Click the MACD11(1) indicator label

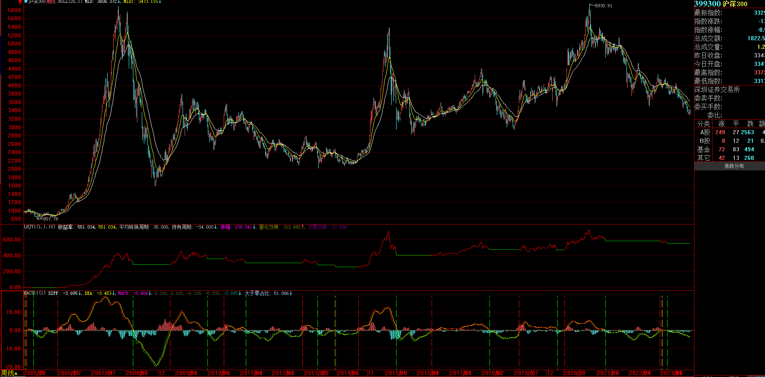click(x=35, y=293)
